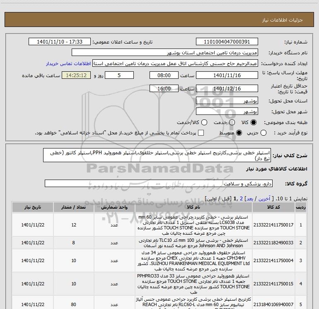Choose the متوسط purchase type radio
319x309 pixels.
239,133
